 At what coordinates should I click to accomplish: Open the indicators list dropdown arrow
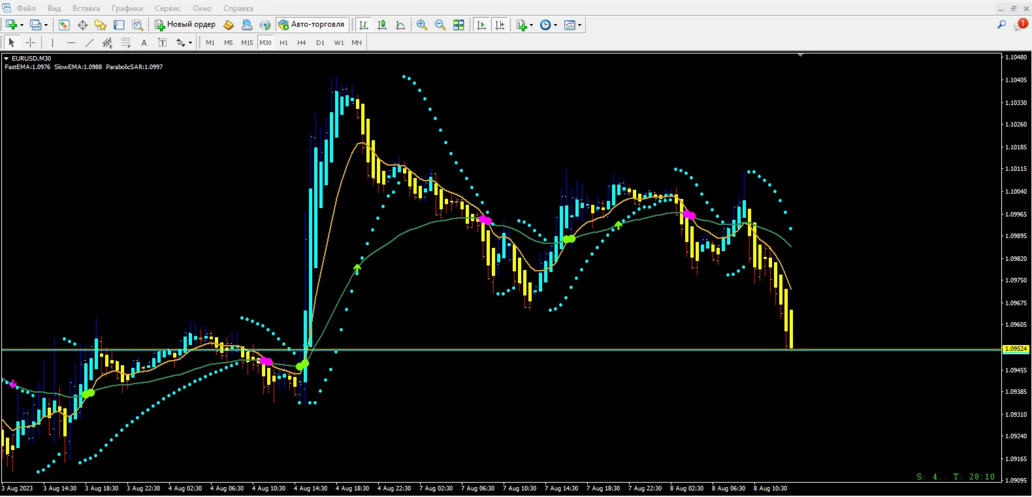click(x=531, y=25)
